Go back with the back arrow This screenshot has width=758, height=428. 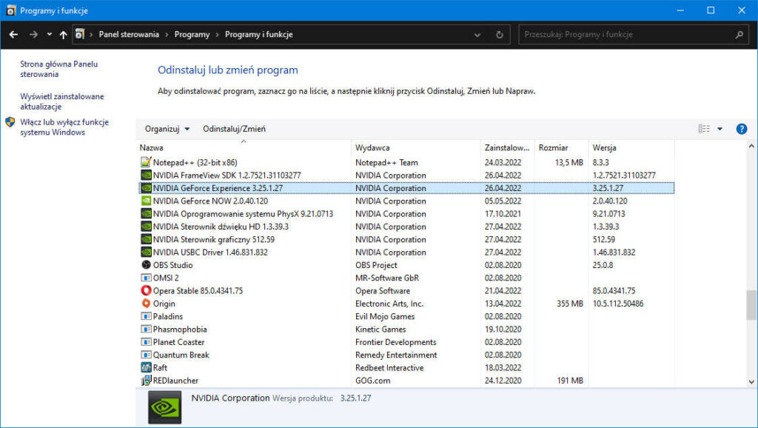[13, 34]
